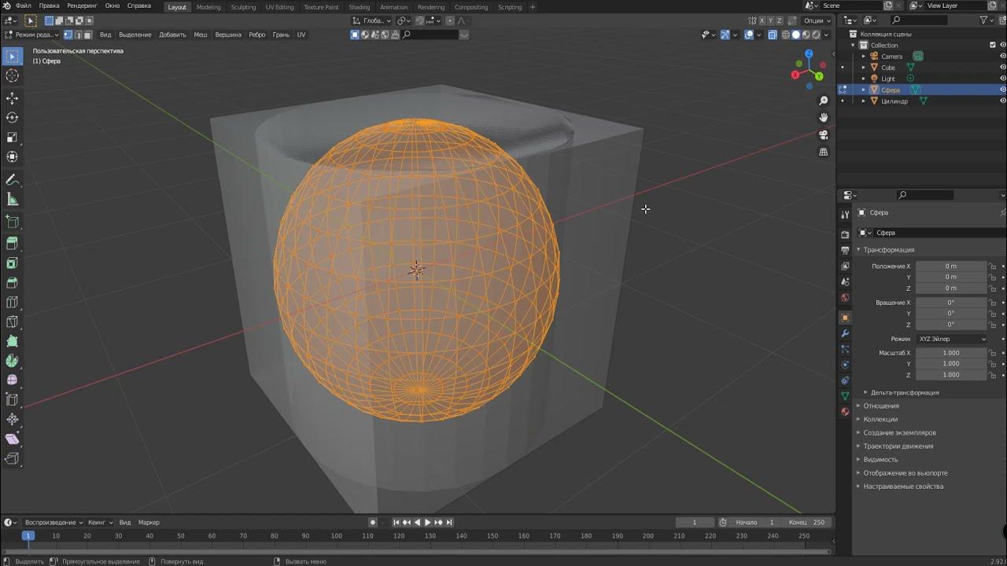Open the Mesh menu in viewport header
This screenshot has width=1007, height=566.
coord(201,35)
